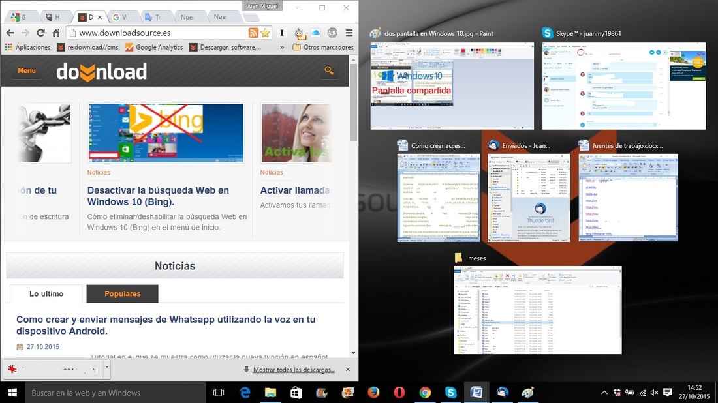Close the active downloadsource tab
This screenshot has width=718, height=403.
pos(100,17)
